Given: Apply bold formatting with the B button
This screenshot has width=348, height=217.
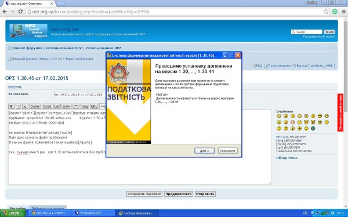Looking at the screenshot, I should tap(12, 106).
